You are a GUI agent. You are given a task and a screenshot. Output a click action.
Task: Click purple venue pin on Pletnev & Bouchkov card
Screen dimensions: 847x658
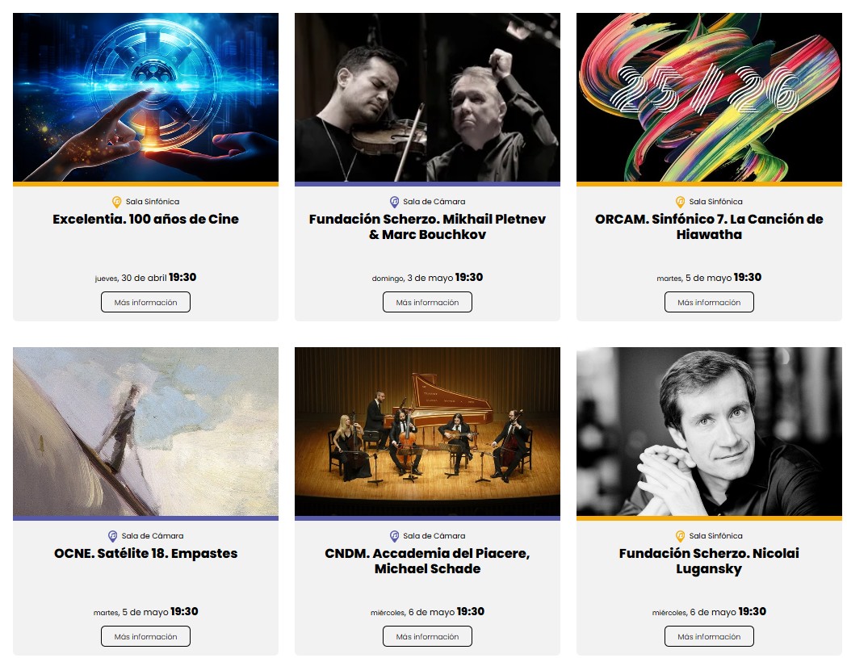(x=394, y=202)
